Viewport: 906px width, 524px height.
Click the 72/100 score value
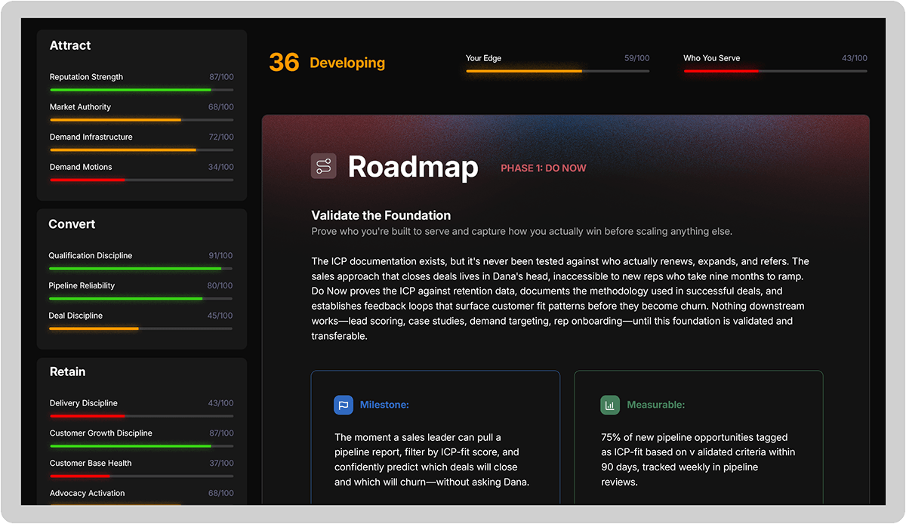(x=221, y=137)
